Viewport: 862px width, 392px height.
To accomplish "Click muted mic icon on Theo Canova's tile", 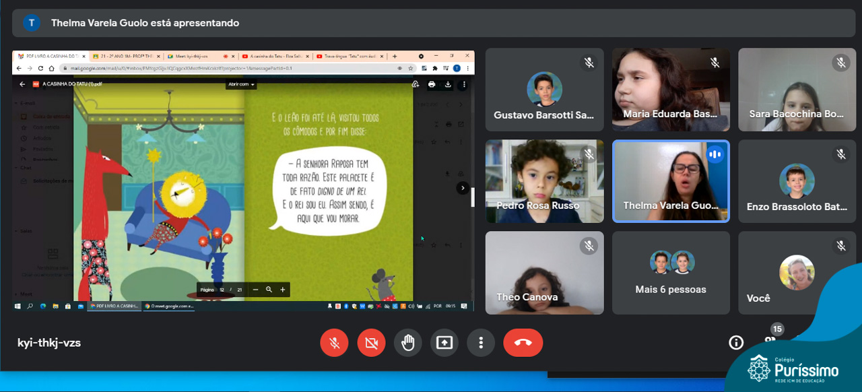I will click(589, 246).
